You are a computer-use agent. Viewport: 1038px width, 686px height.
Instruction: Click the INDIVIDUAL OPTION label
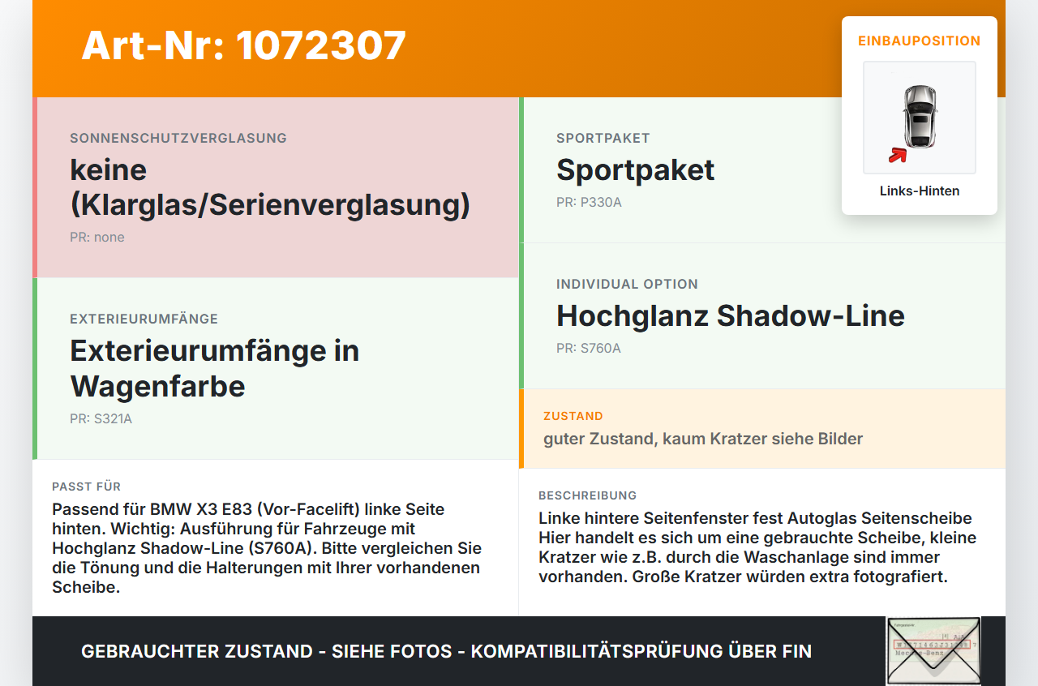[x=627, y=284]
